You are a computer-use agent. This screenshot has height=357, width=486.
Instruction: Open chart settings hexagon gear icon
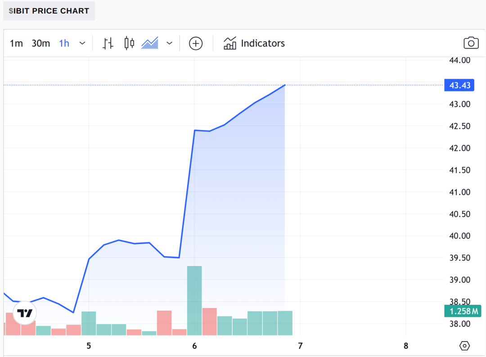point(464,346)
